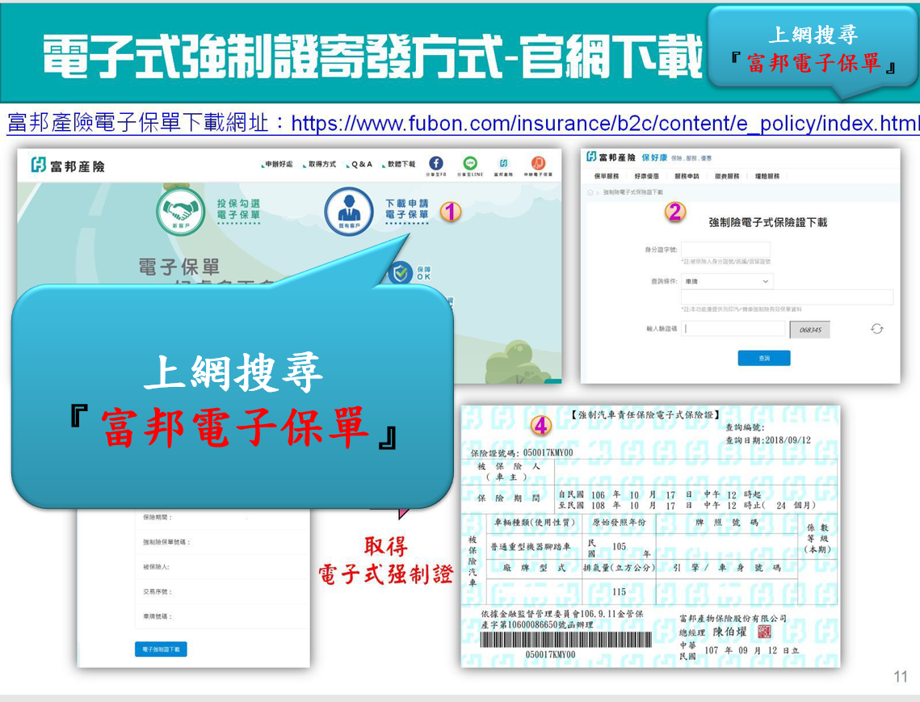The image size is (920, 702).
Task: Click the 保好康 brand link
Action: (x=654, y=158)
